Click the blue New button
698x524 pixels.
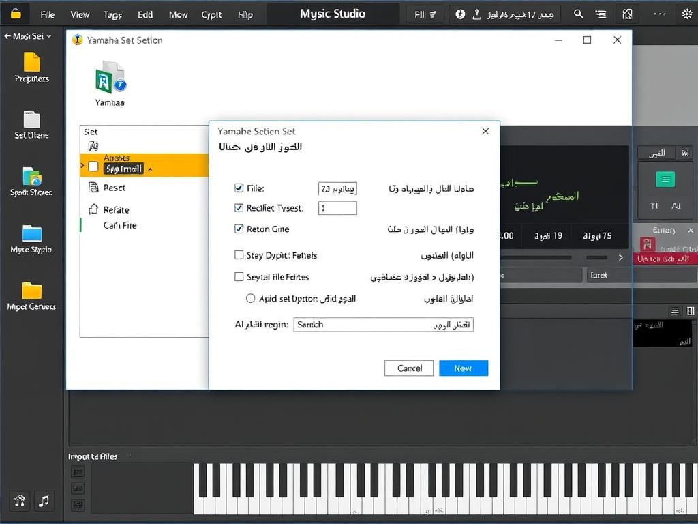click(x=464, y=368)
